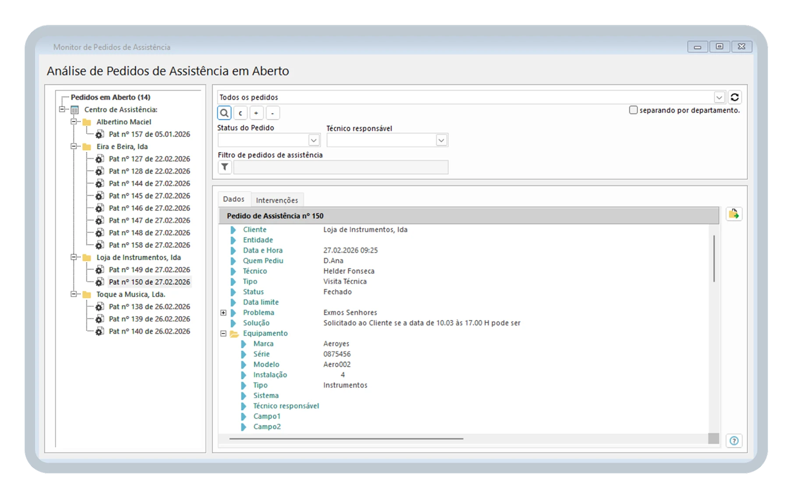Click the 'c' clear button
This screenshot has width=793, height=498.
pyautogui.click(x=240, y=113)
